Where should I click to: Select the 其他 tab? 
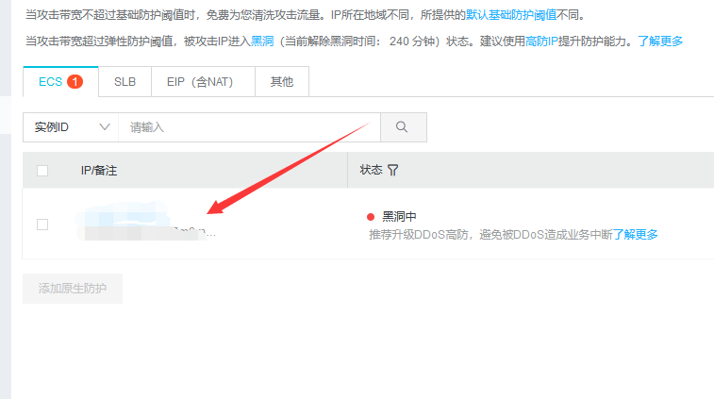282,82
